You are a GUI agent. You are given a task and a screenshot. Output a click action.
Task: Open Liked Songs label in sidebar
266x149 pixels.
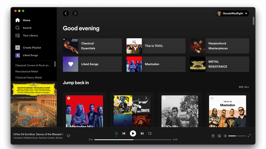(30, 55)
